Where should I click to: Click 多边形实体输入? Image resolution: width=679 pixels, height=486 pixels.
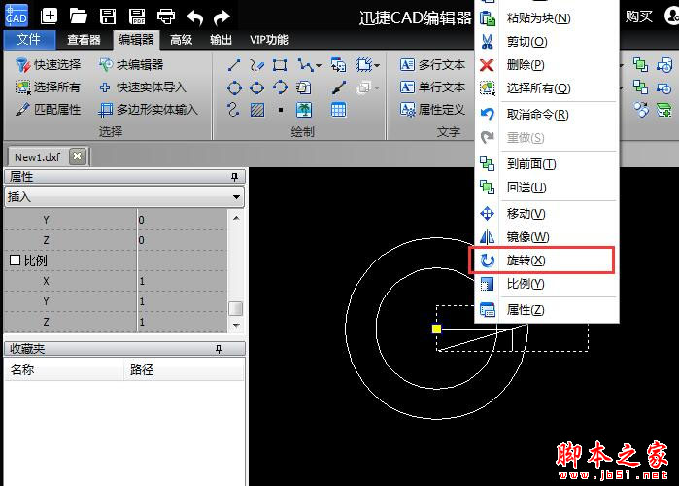tap(148, 110)
